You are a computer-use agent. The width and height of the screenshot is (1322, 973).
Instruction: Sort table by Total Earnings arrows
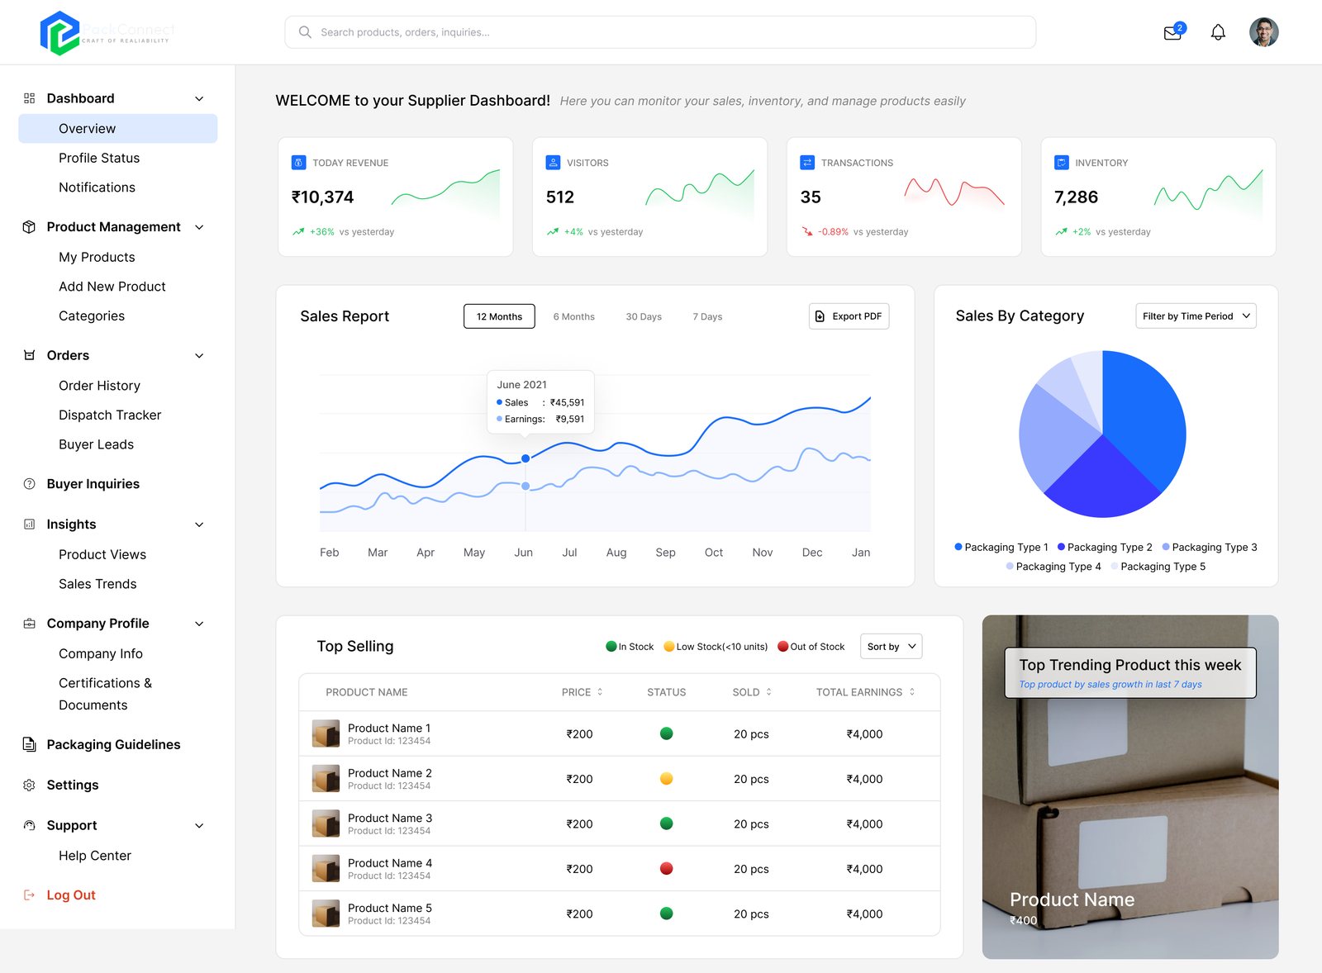pos(912,692)
